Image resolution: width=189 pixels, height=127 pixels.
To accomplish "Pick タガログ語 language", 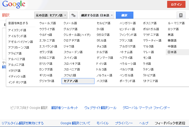I will tap(103, 35).
